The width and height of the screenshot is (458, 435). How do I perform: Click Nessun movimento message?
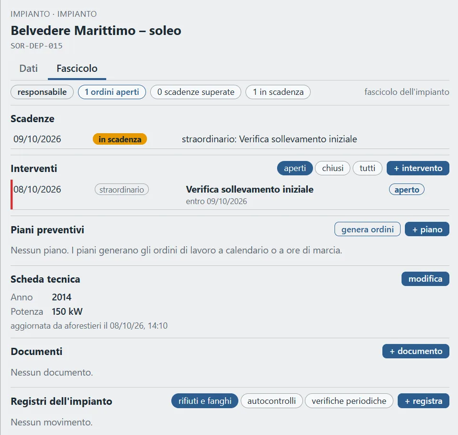click(51, 422)
